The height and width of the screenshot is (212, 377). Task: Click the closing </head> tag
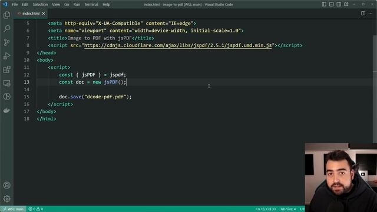(47, 52)
